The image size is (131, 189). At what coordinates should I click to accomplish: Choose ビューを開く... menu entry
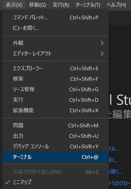pos(55,28)
